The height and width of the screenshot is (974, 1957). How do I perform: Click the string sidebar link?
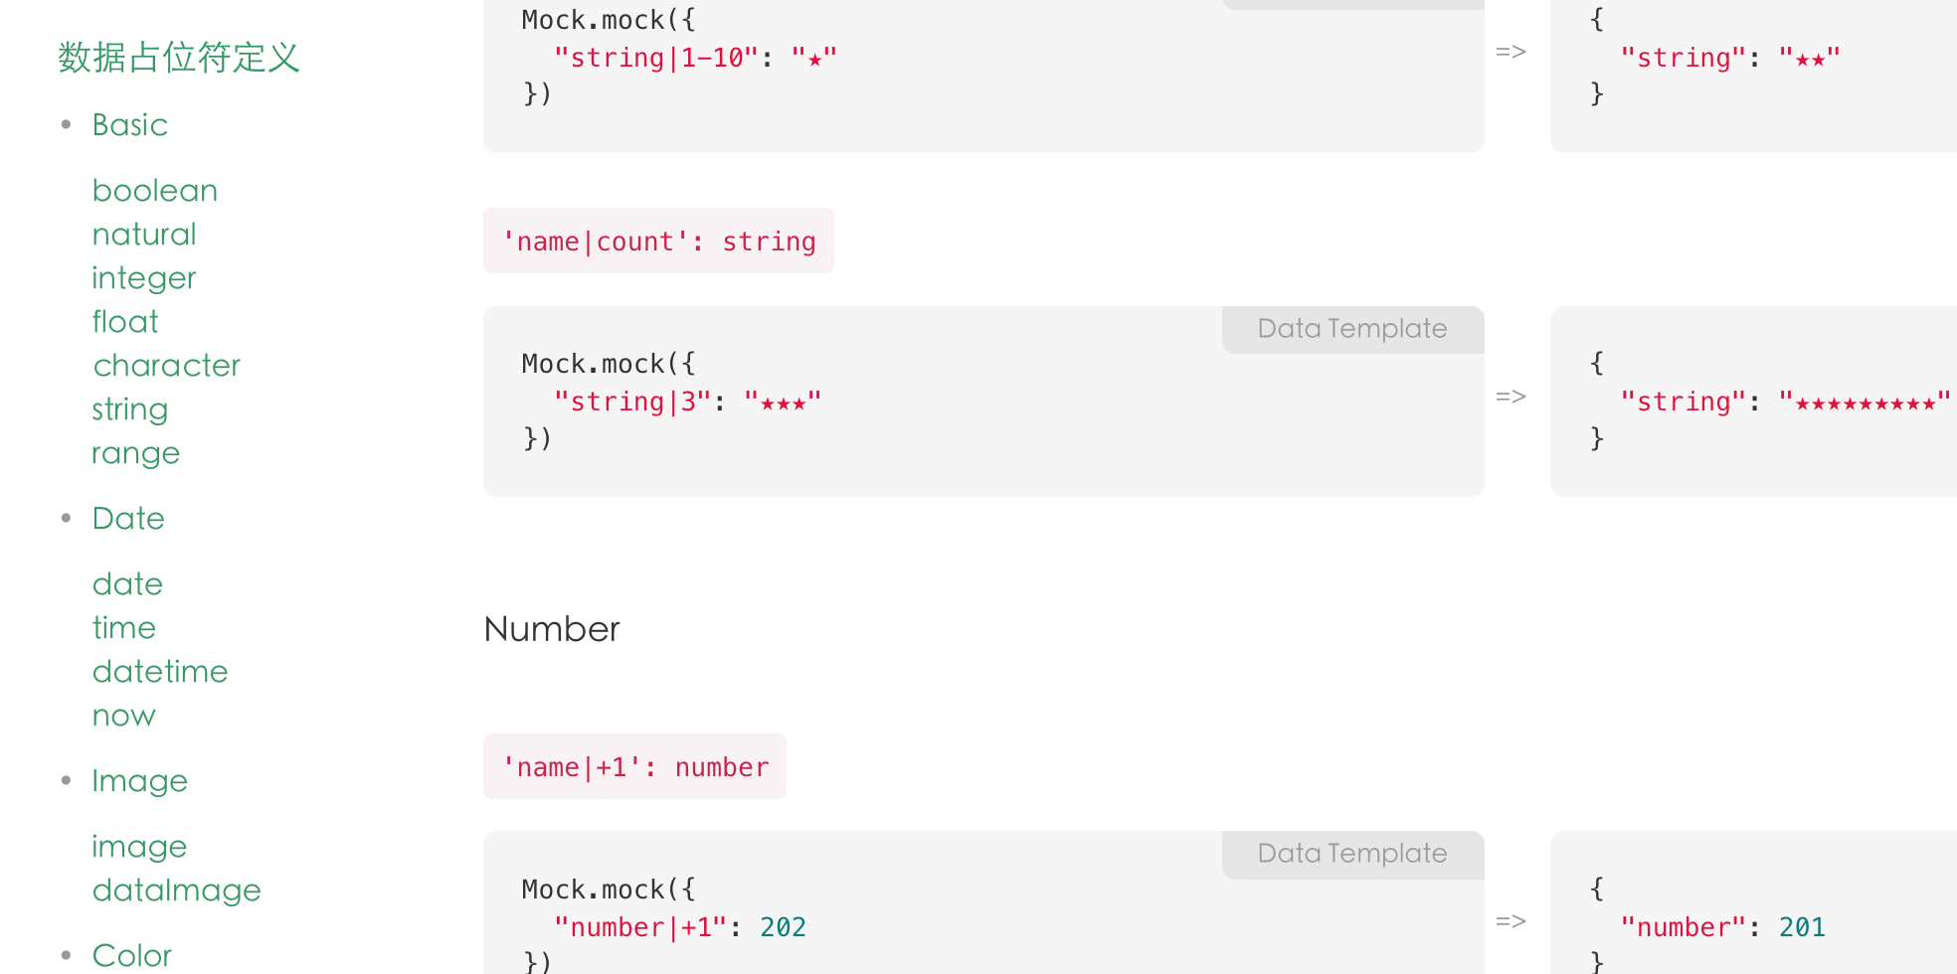pyautogui.click(x=129, y=409)
